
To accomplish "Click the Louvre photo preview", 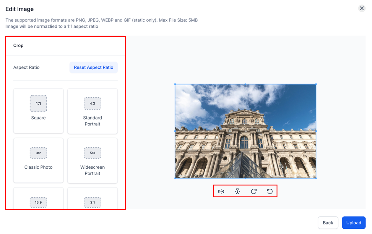I will point(246,131).
